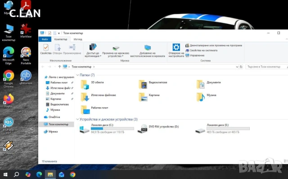Select 'Този компютър' in navigation pane

[56, 124]
